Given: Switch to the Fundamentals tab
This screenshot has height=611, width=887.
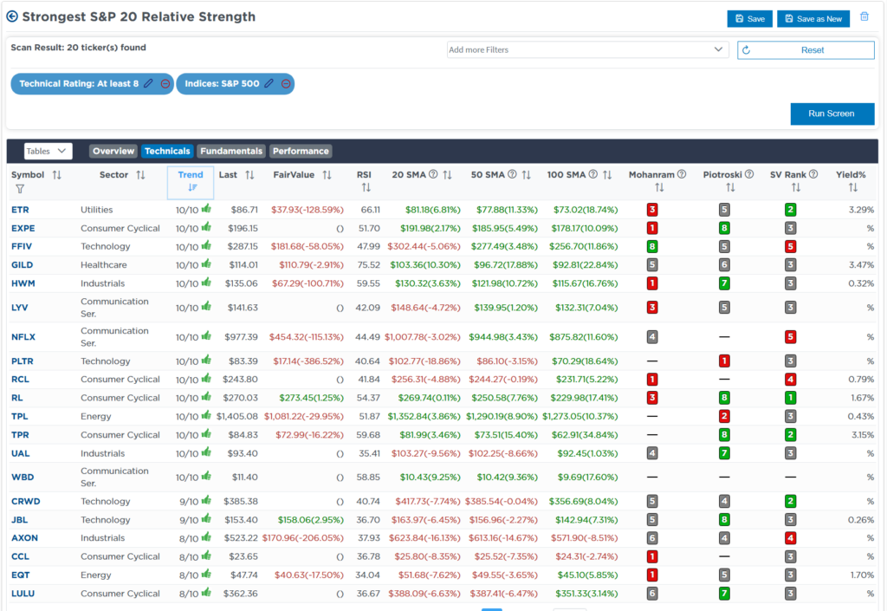Looking at the screenshot, I should (231, 151).
